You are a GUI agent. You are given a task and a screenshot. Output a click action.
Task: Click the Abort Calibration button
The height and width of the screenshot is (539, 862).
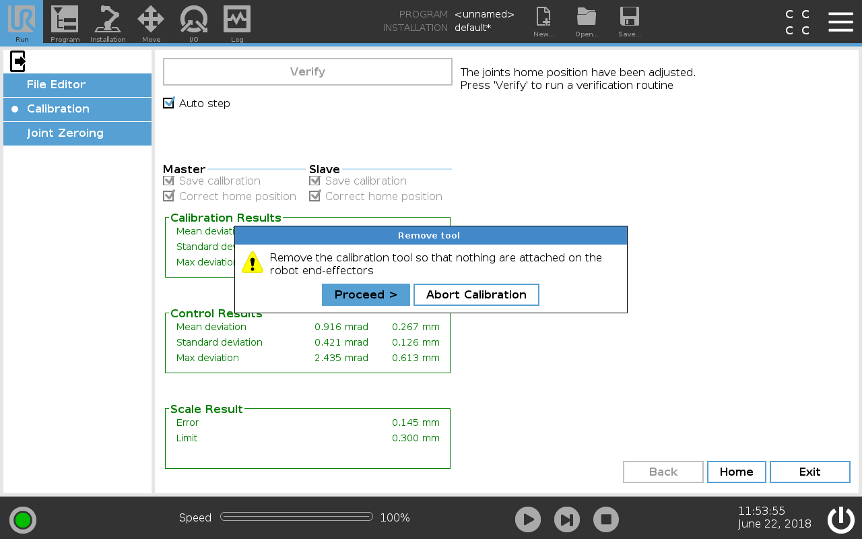click(476, 294)
